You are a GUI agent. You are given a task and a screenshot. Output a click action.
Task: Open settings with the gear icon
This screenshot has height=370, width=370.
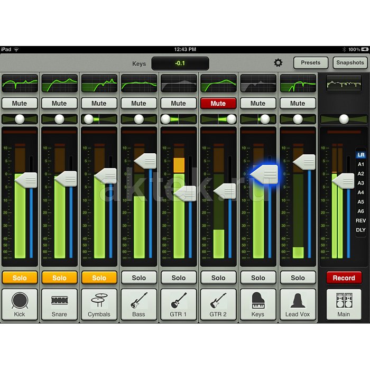(278, 63)
